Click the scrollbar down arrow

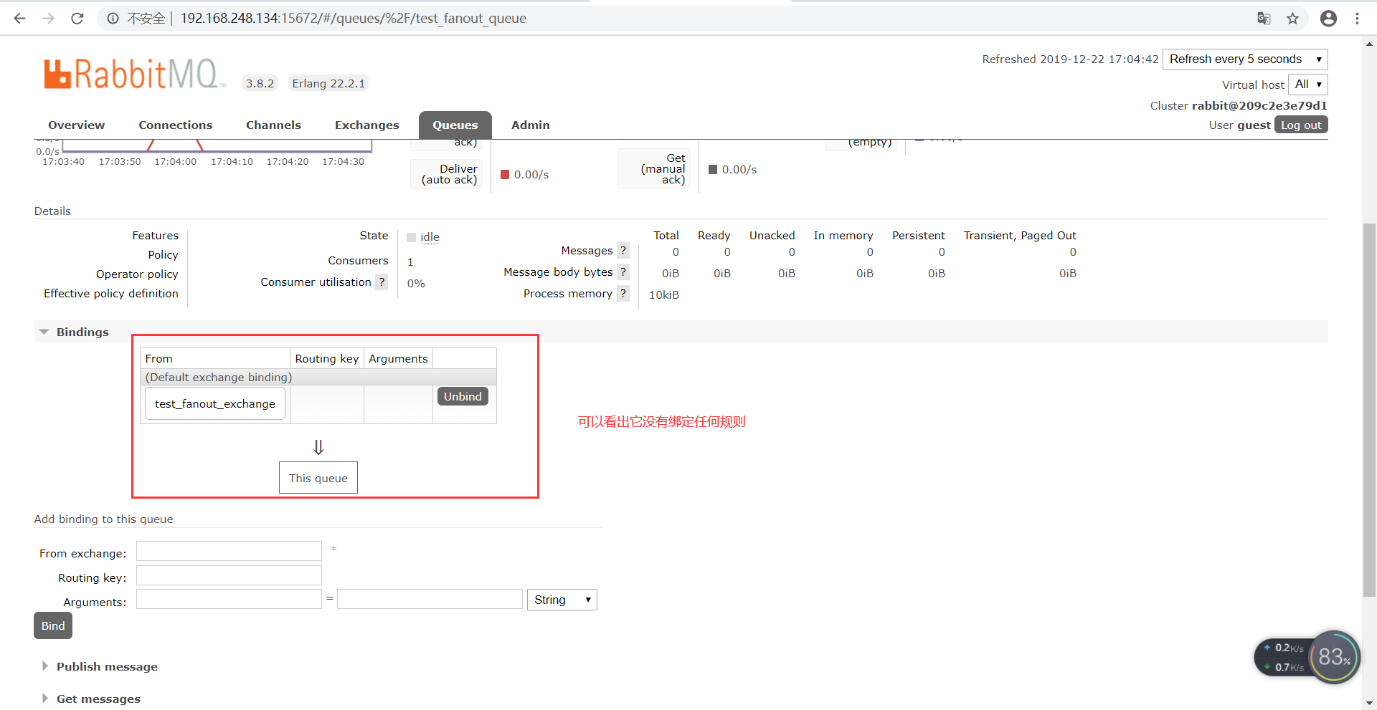1369,703
